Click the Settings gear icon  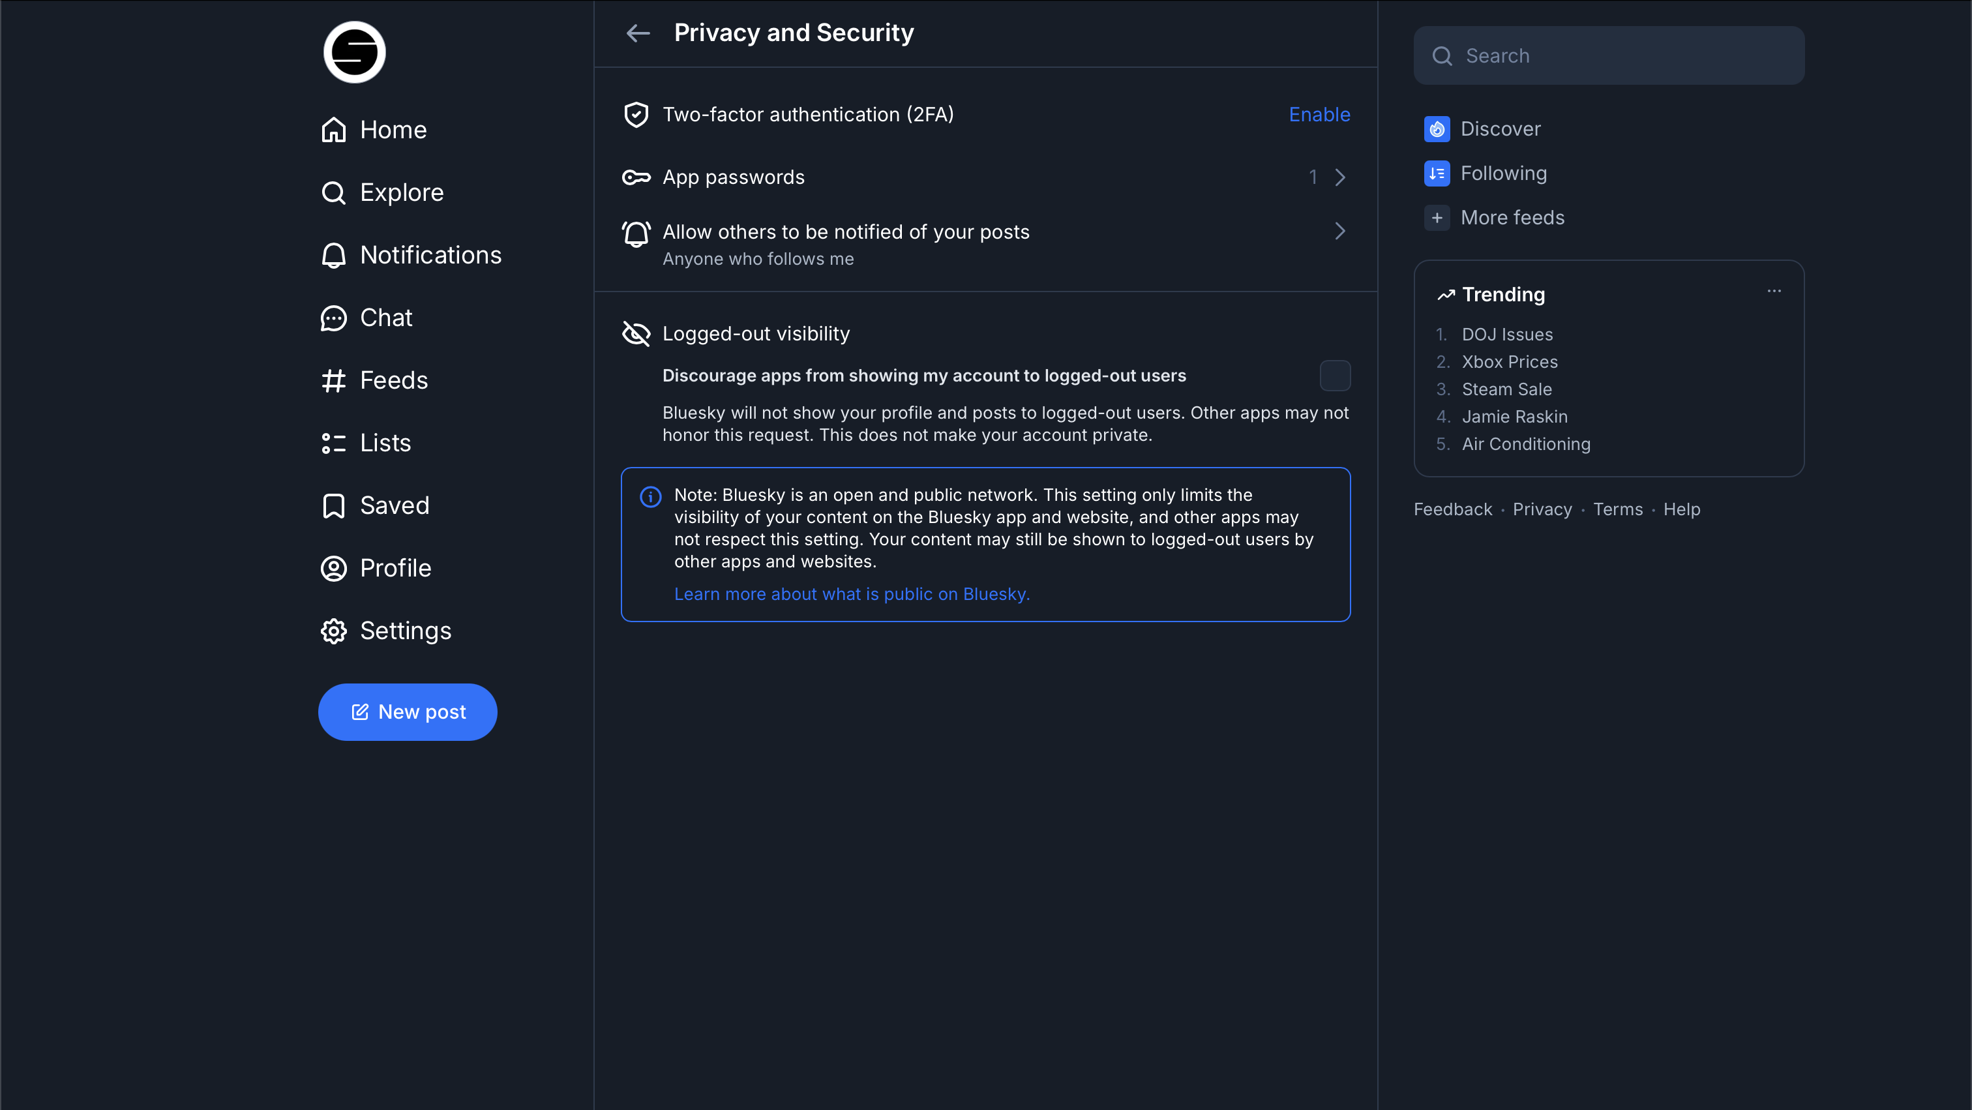(x=334, y=631)
